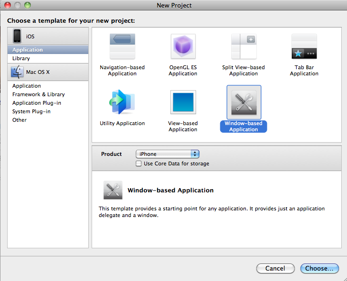Click the iOS section header

click(x=48, y=36)
